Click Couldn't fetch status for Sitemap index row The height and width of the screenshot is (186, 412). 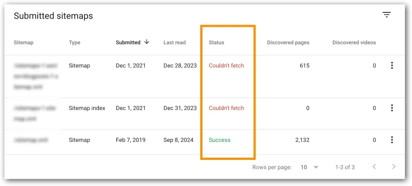(226, 108)
